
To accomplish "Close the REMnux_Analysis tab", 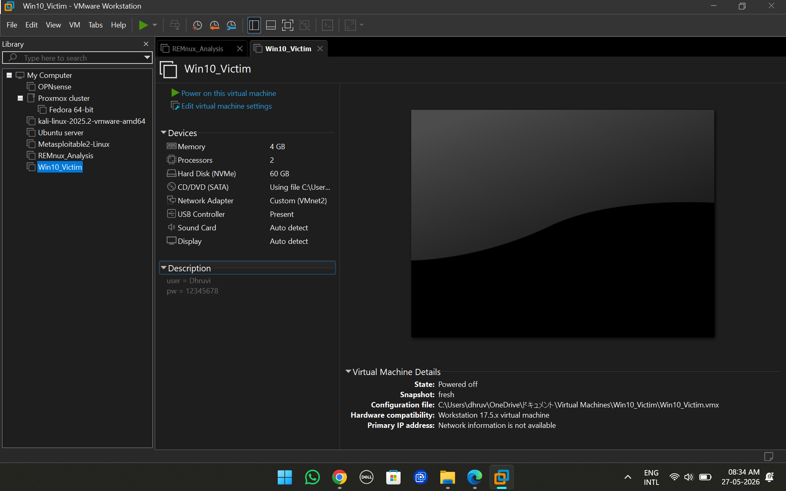I will (x=240, y=49).
